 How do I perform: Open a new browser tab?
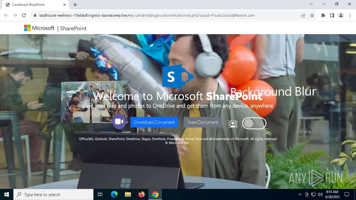75,5
